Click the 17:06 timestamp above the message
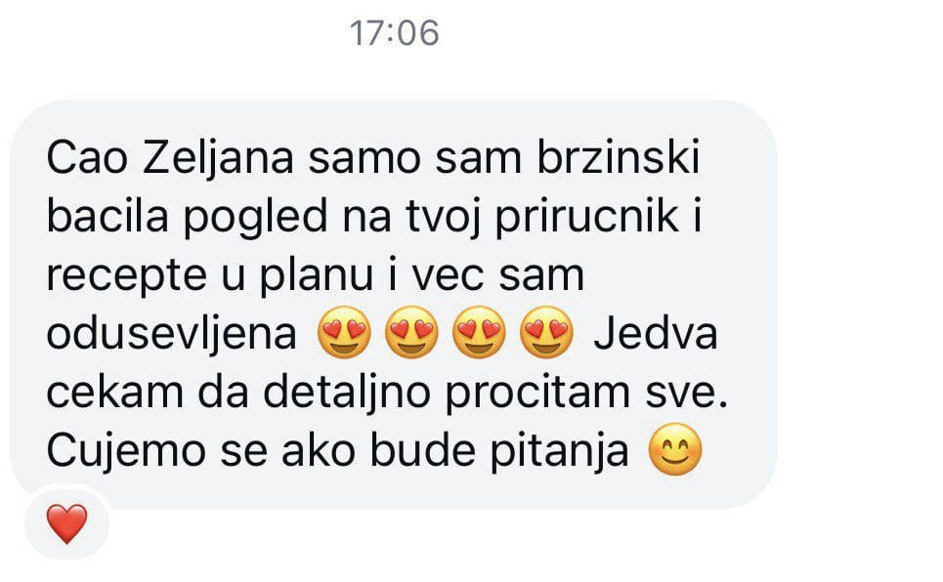943x582 pixels. pos(395,32)
